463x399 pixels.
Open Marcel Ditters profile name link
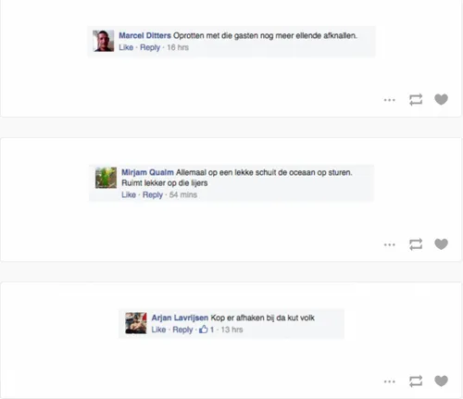coord(144,35)
